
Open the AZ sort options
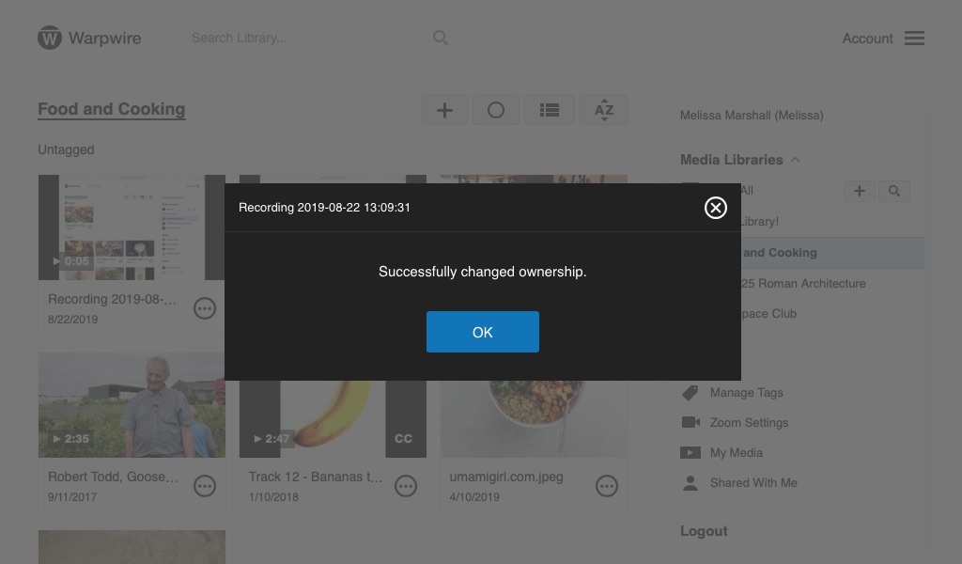click(x=604, y=110)
